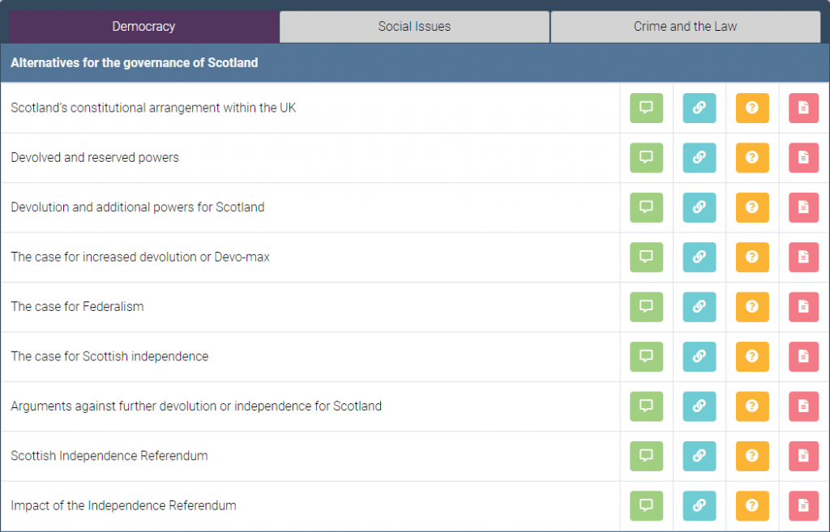Click green comment icon for Devolved and reserved powers
The height and width of the screenshot is (532, 830).
point(646,158)
